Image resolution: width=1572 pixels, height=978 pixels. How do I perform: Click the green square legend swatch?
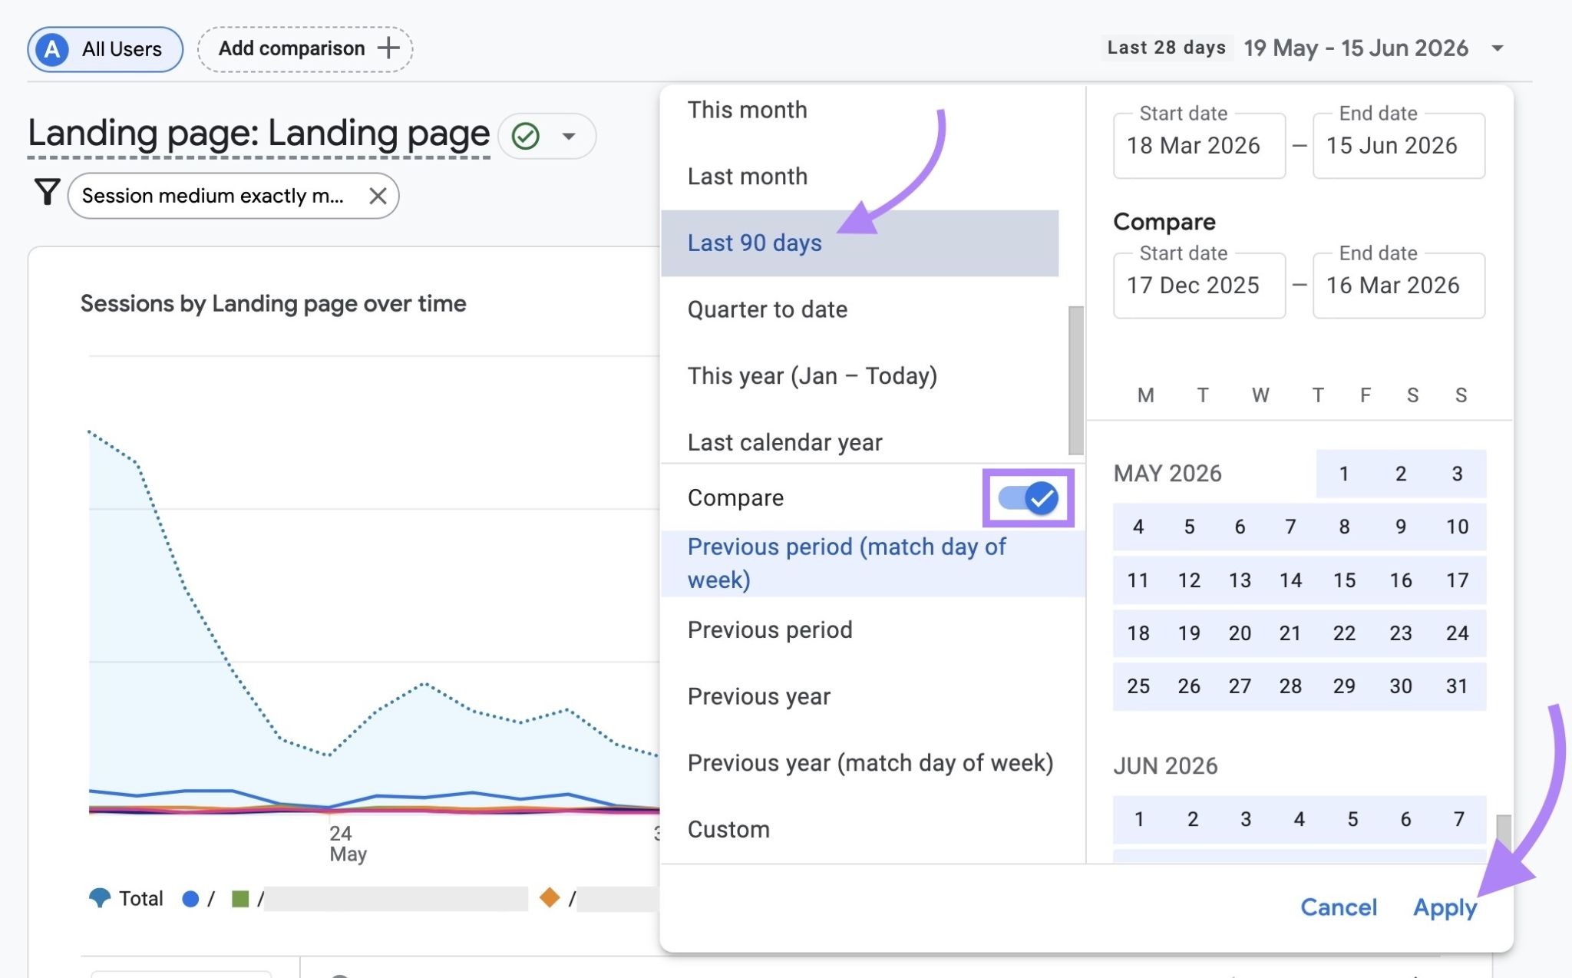coord(240,898)
